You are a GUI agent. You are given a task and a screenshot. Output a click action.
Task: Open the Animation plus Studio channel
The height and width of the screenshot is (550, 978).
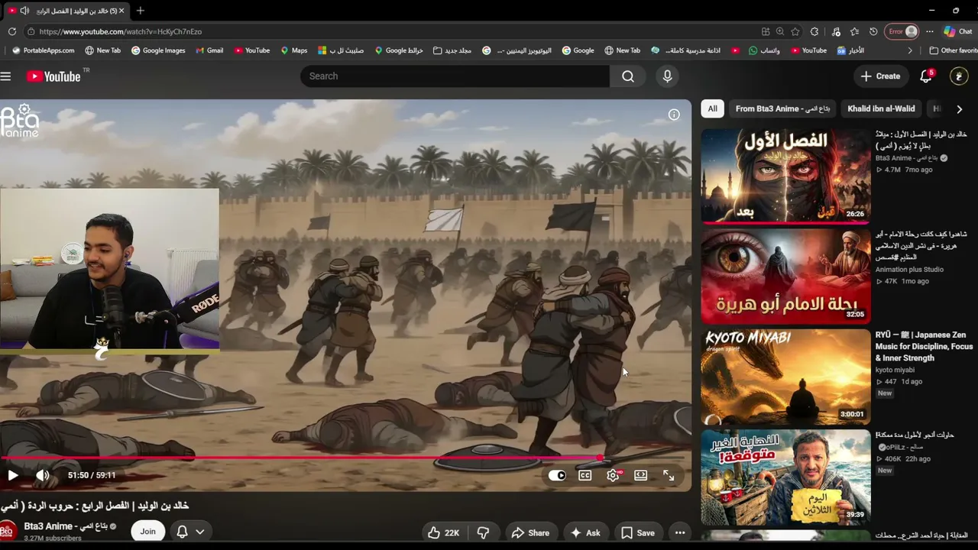tap(909, 270)
